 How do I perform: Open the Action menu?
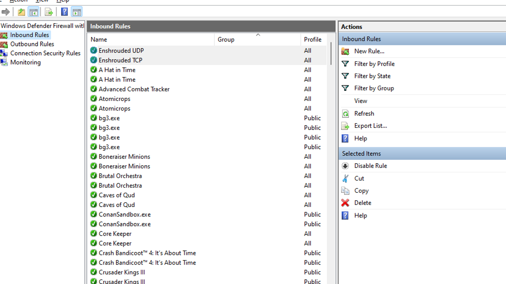[18, 1]
